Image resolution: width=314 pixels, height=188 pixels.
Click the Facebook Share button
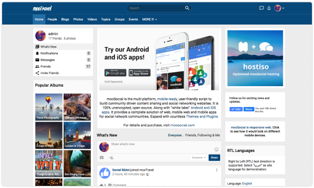249,109
